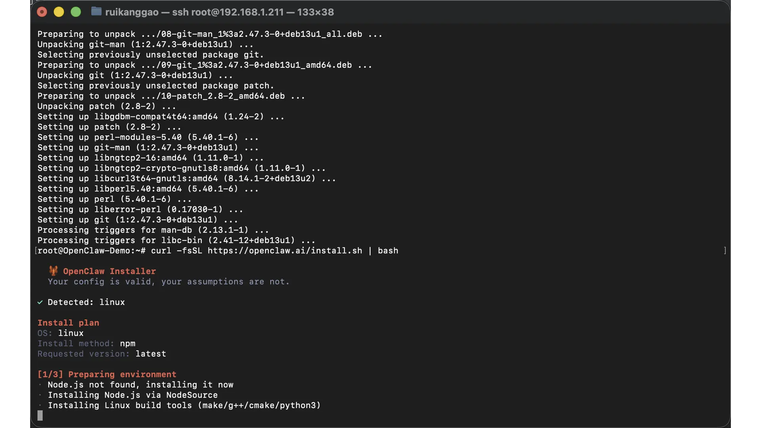Viewport: 761px width, 428px height.
Task: Close the terminal window with red button
Action: point(42,12)
